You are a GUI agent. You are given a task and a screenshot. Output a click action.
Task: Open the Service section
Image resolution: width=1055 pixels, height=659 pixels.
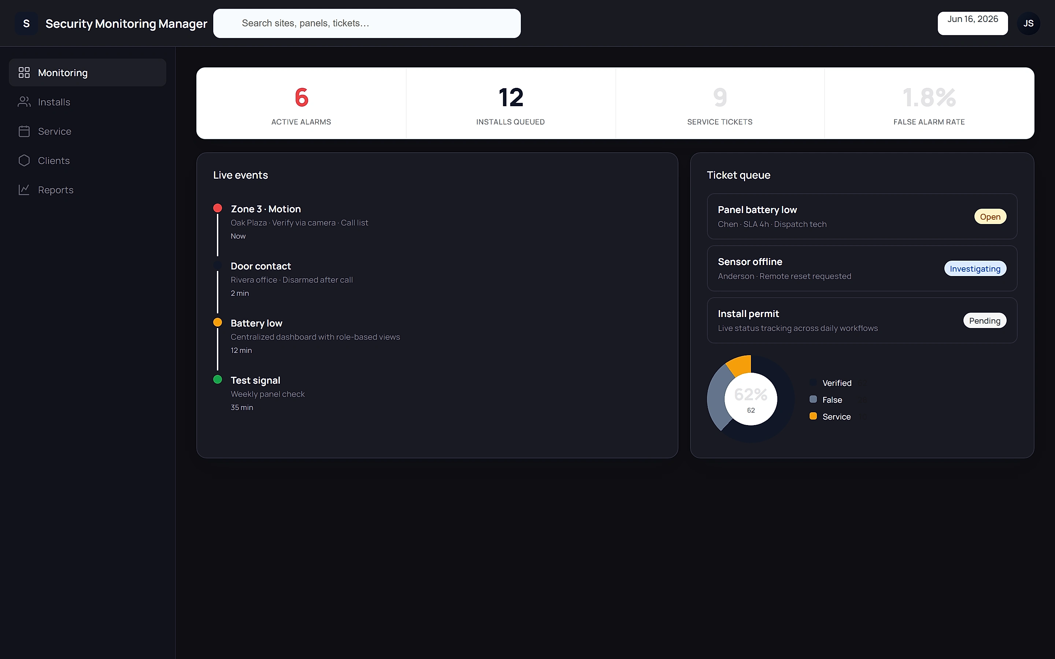[87, 131]
